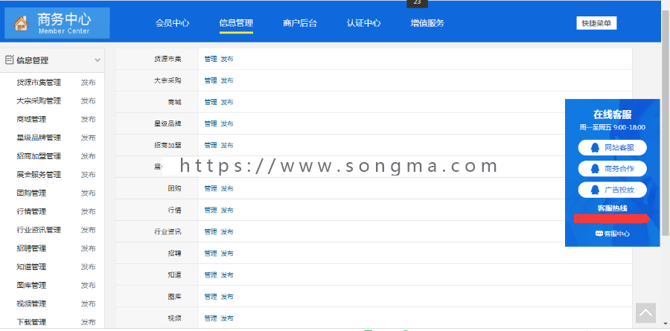Click 发布 next to 大宗采购管理

point(89,101)
